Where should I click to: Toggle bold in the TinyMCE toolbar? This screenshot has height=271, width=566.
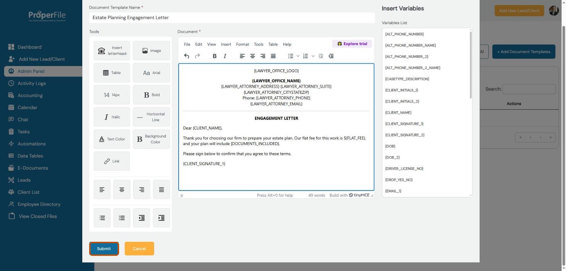pos(214,56)
